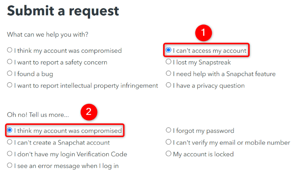Screen dimensions: 294x172
Task: Select "I think my account was compromised" under "Tell us more"
Action: 10,131
